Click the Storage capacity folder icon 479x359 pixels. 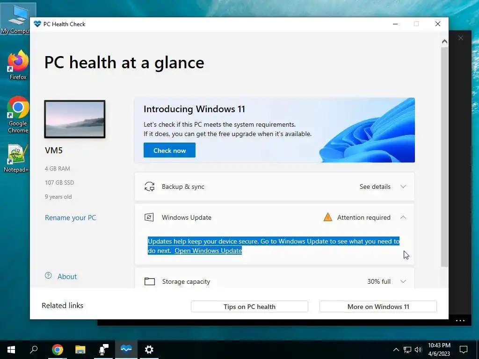149,281
